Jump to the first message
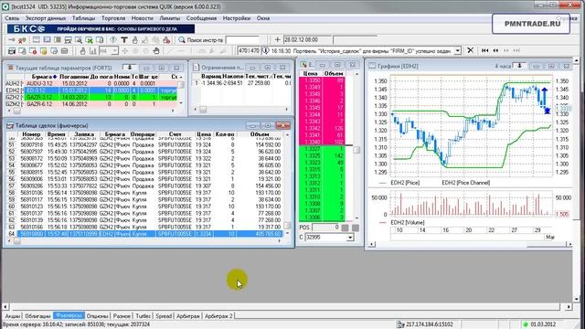The image size is (585, 329). 484,50
